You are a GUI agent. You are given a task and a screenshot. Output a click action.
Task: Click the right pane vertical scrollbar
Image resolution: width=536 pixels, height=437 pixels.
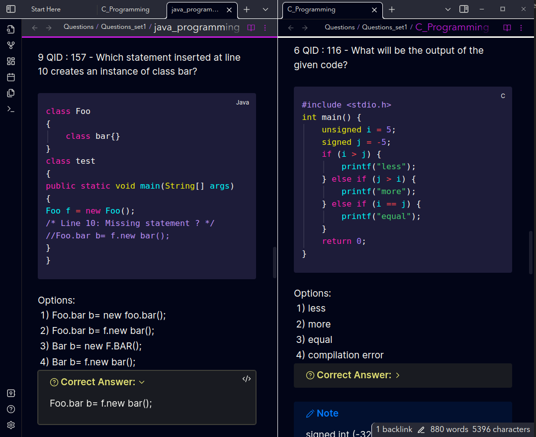tap(531, 252)
